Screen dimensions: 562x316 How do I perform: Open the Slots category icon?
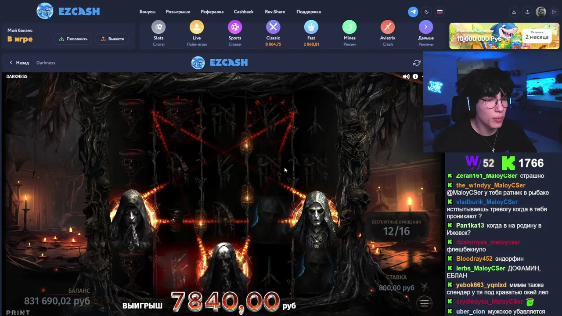[159, 27]
